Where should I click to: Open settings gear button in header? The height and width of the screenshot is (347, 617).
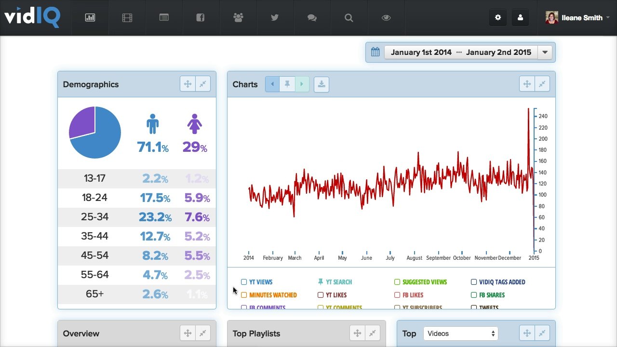498,18
